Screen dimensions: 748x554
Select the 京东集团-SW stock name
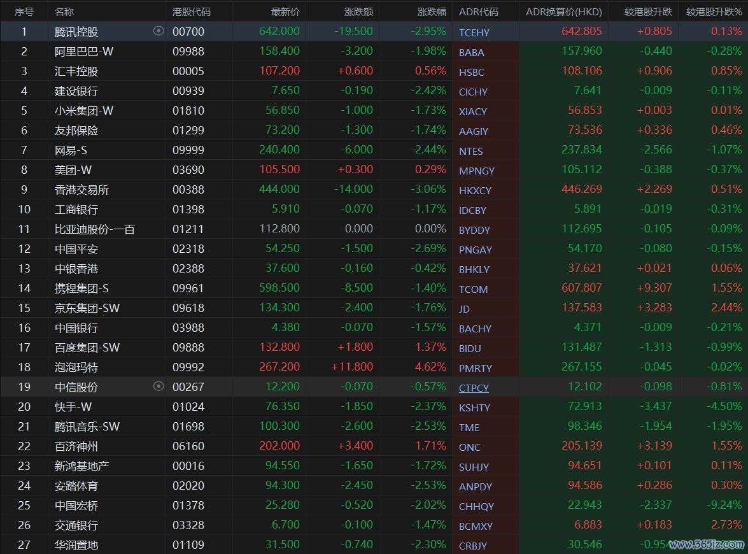pos(87,308)
